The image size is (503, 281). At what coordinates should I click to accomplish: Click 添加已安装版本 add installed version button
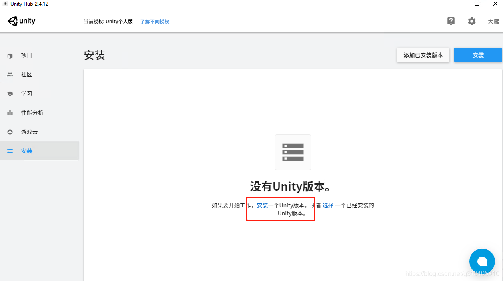pyautogui.click(x=423, y=55)
